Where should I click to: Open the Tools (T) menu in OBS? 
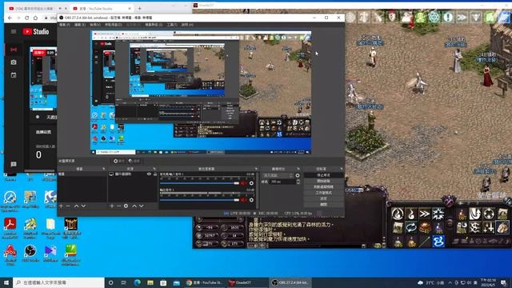point(172,25)
